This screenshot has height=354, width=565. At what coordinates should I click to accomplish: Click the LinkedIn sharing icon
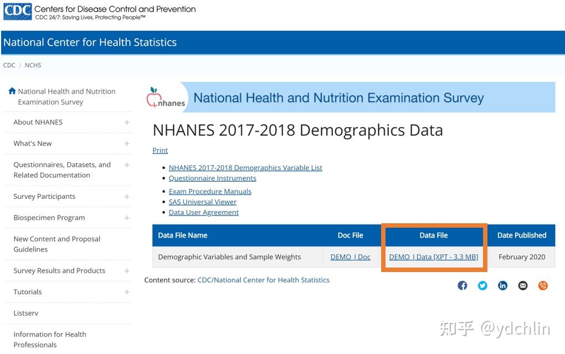click(x=502, y=285)
